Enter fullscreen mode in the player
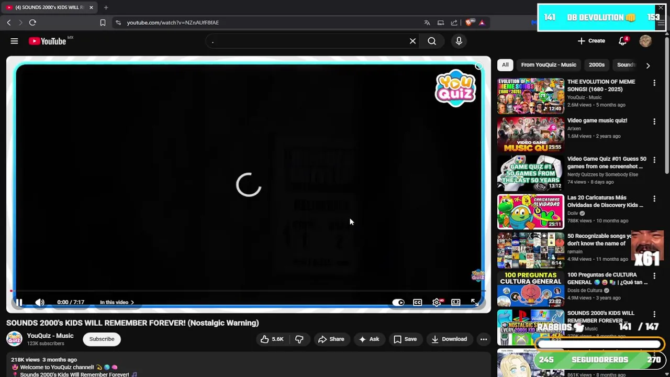The height and width of the screenshot is (377, 670). point(474,302)
